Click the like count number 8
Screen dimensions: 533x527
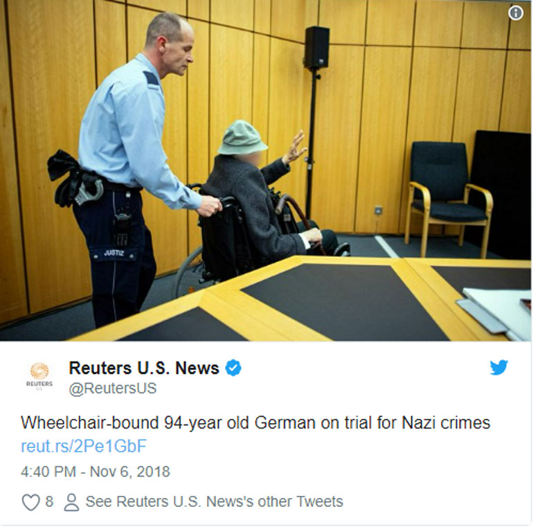tap(49, 501)
